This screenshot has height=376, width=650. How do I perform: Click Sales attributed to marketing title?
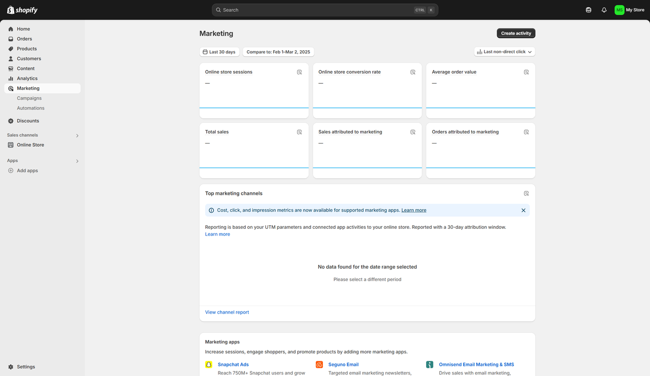coord(350,132)
